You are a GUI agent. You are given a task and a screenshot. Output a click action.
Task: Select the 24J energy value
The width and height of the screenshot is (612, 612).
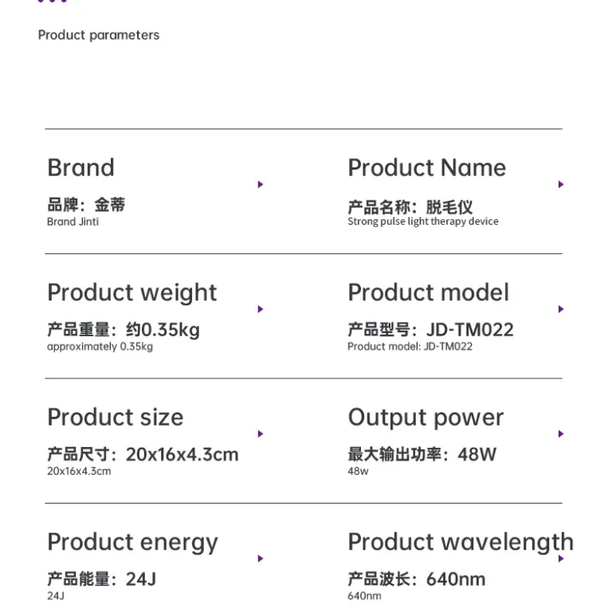(141, 579)
